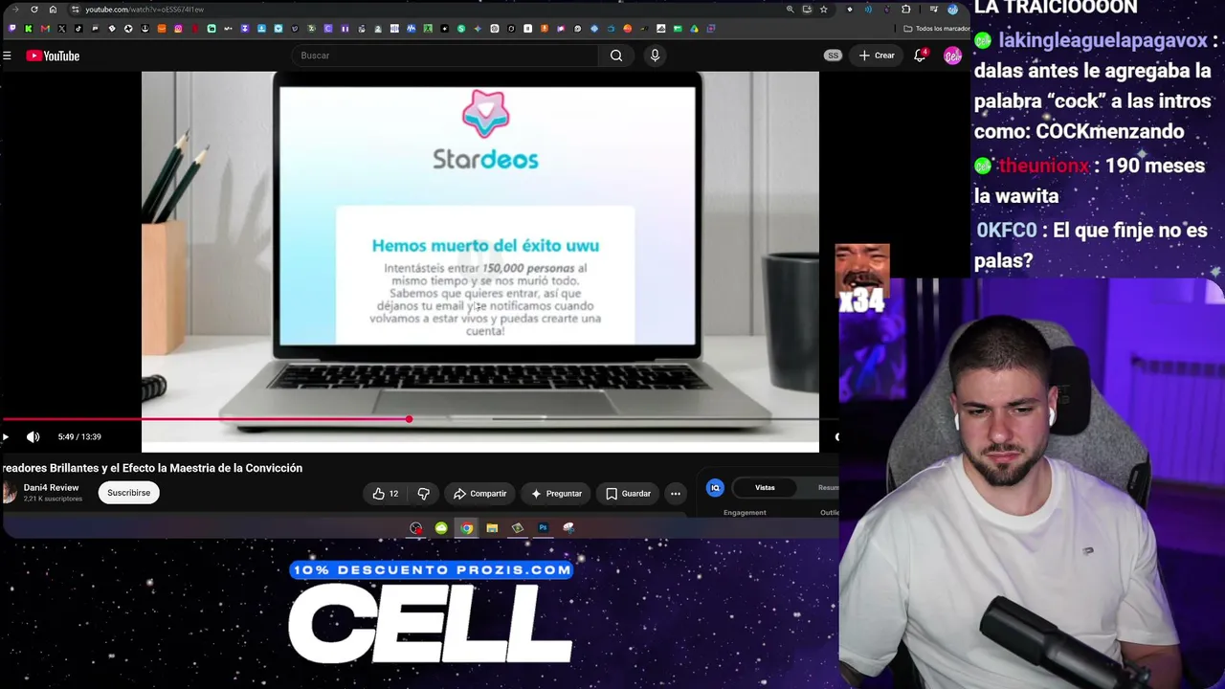Viewport: 1225px width, 689px height.
Task: Open the Gmail bookmark
Action: coord(45,29)
